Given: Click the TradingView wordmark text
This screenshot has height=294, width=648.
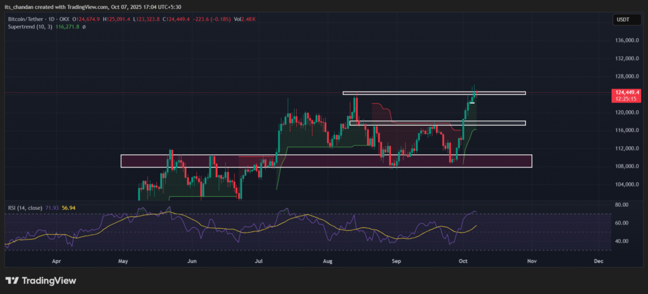Looking at the screenshot, I should [x=50, y=281].
